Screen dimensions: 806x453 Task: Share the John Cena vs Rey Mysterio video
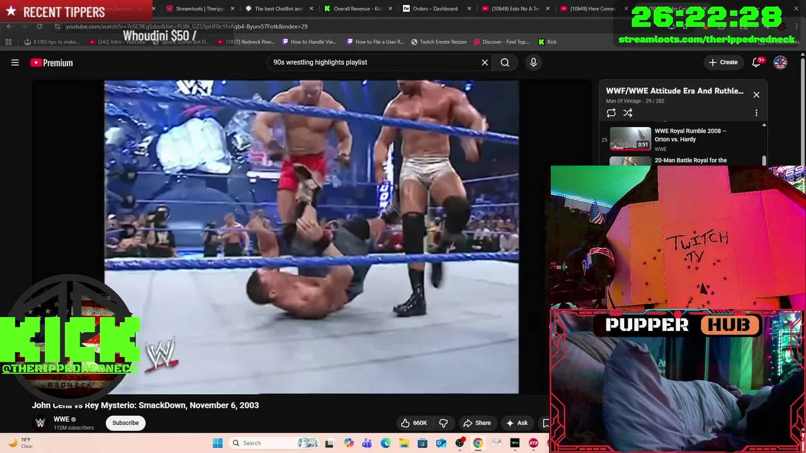477,423
